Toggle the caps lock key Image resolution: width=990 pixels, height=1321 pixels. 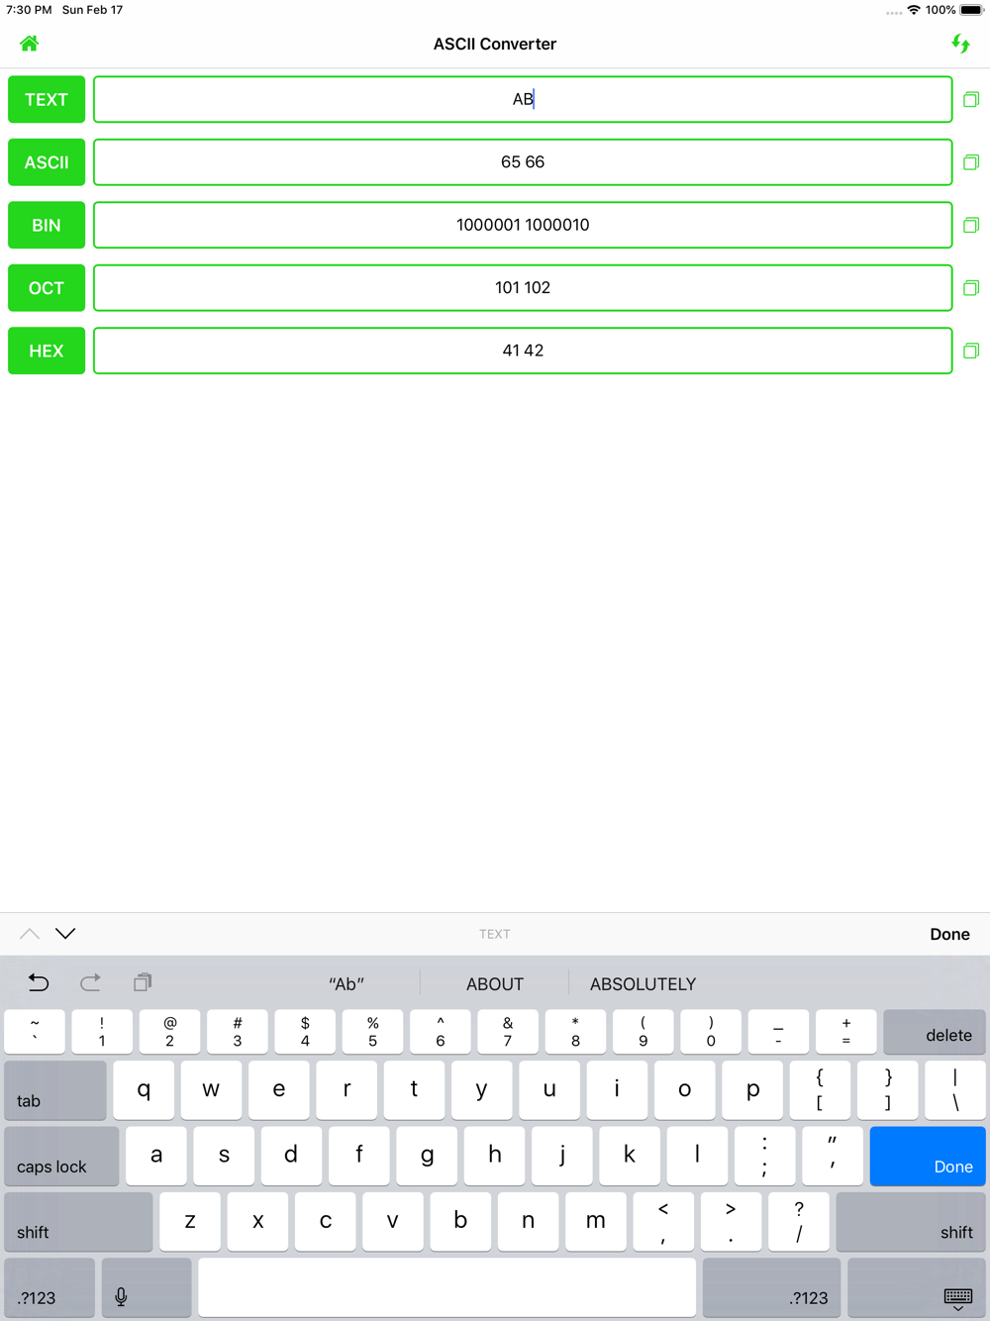point(61,1157)
